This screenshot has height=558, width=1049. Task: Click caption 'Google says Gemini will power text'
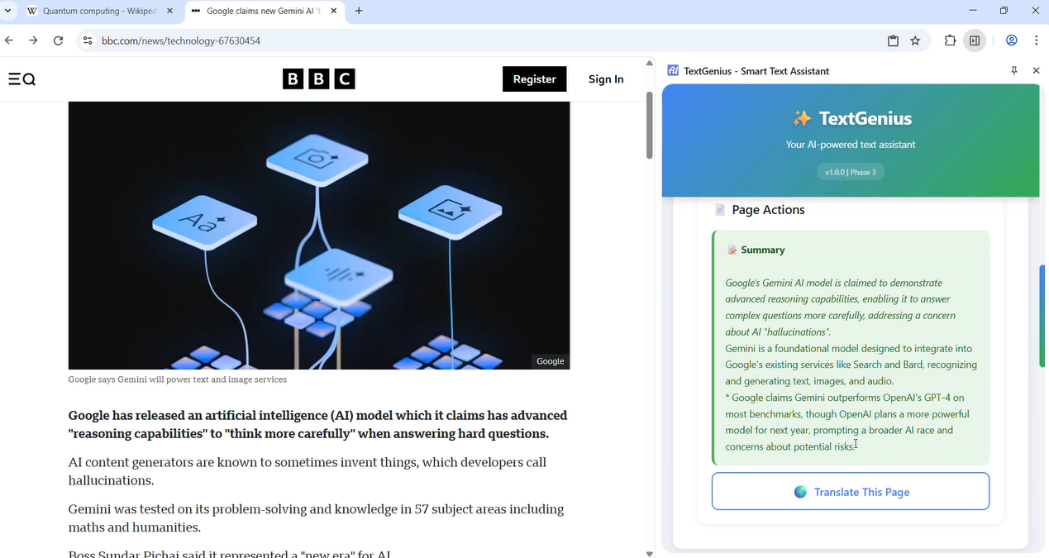tap(178, 379)
